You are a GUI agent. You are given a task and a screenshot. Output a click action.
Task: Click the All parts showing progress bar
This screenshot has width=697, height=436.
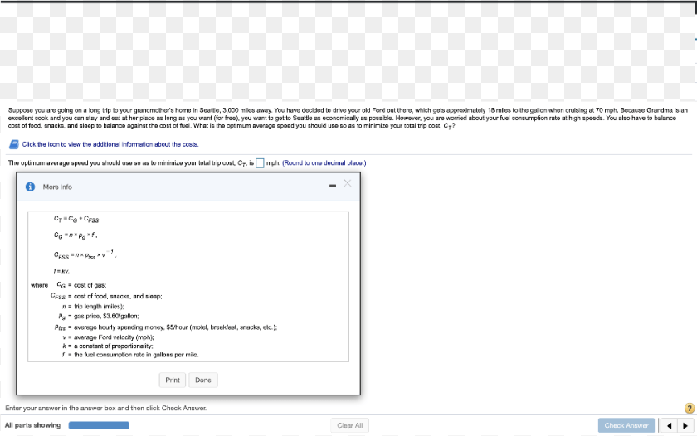[x=99, y=425]
